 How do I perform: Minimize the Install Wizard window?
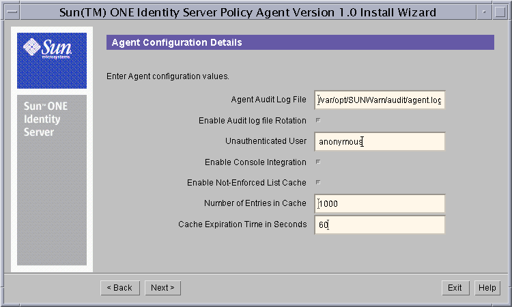[x=484, y=12]
